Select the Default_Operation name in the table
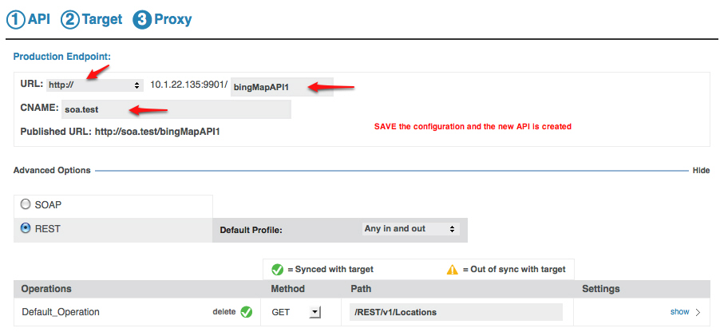This screenshot has height=332, width=720. [x=61, y=312]
